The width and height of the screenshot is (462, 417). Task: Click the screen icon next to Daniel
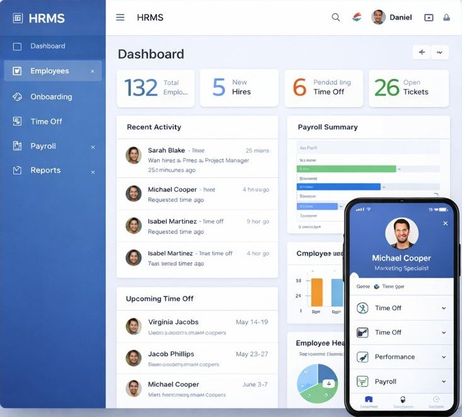tap(429, 18)
